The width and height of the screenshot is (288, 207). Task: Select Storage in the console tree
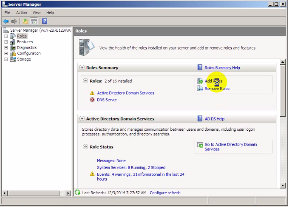(x=24, y=59)
